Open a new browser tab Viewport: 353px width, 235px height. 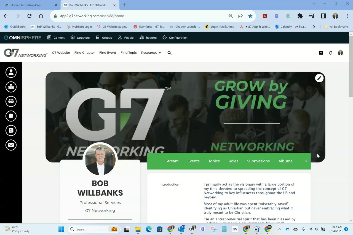point(125,5)
